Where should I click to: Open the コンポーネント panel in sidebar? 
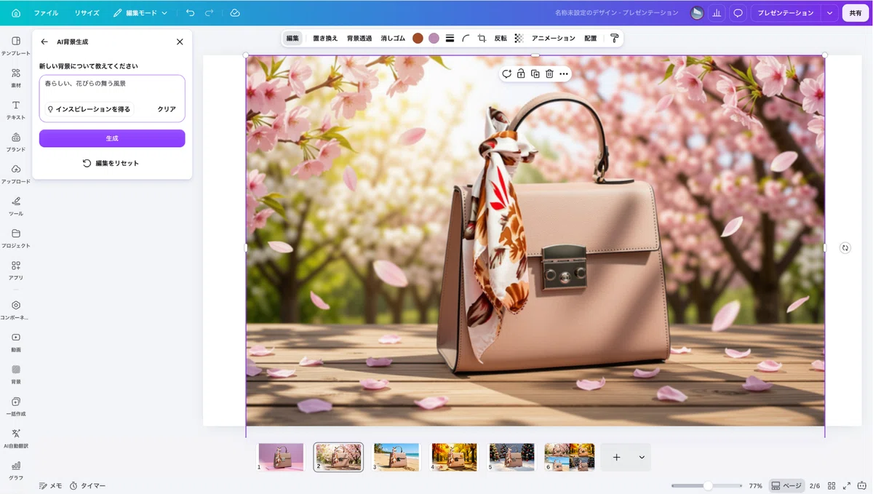click(16, 310)
